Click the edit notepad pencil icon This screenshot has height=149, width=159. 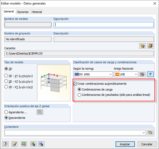[x=15, y=144]
